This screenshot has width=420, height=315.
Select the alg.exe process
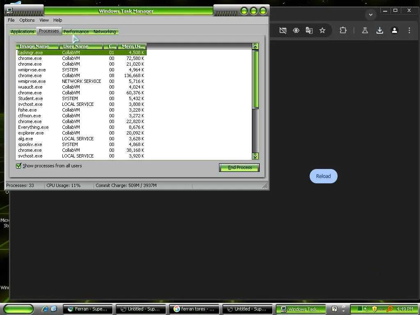tap(81, 139)
